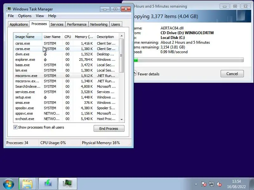The width and height of the screenshot is (254, 190).
Task: Switch to the Performance tab
Action: [x=77, y=24]
